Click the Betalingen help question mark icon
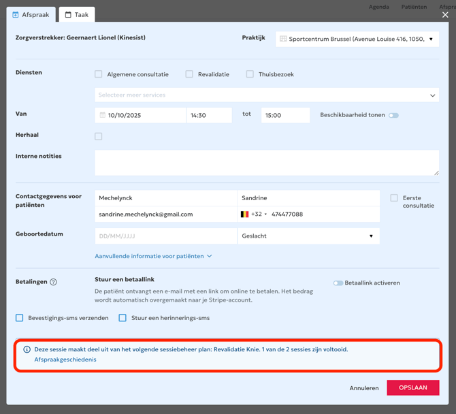 53,282
